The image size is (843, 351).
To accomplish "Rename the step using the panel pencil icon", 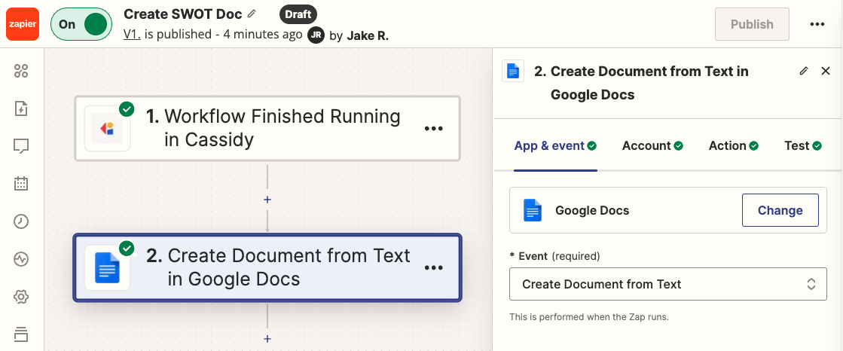I will [x=804, y=71].
